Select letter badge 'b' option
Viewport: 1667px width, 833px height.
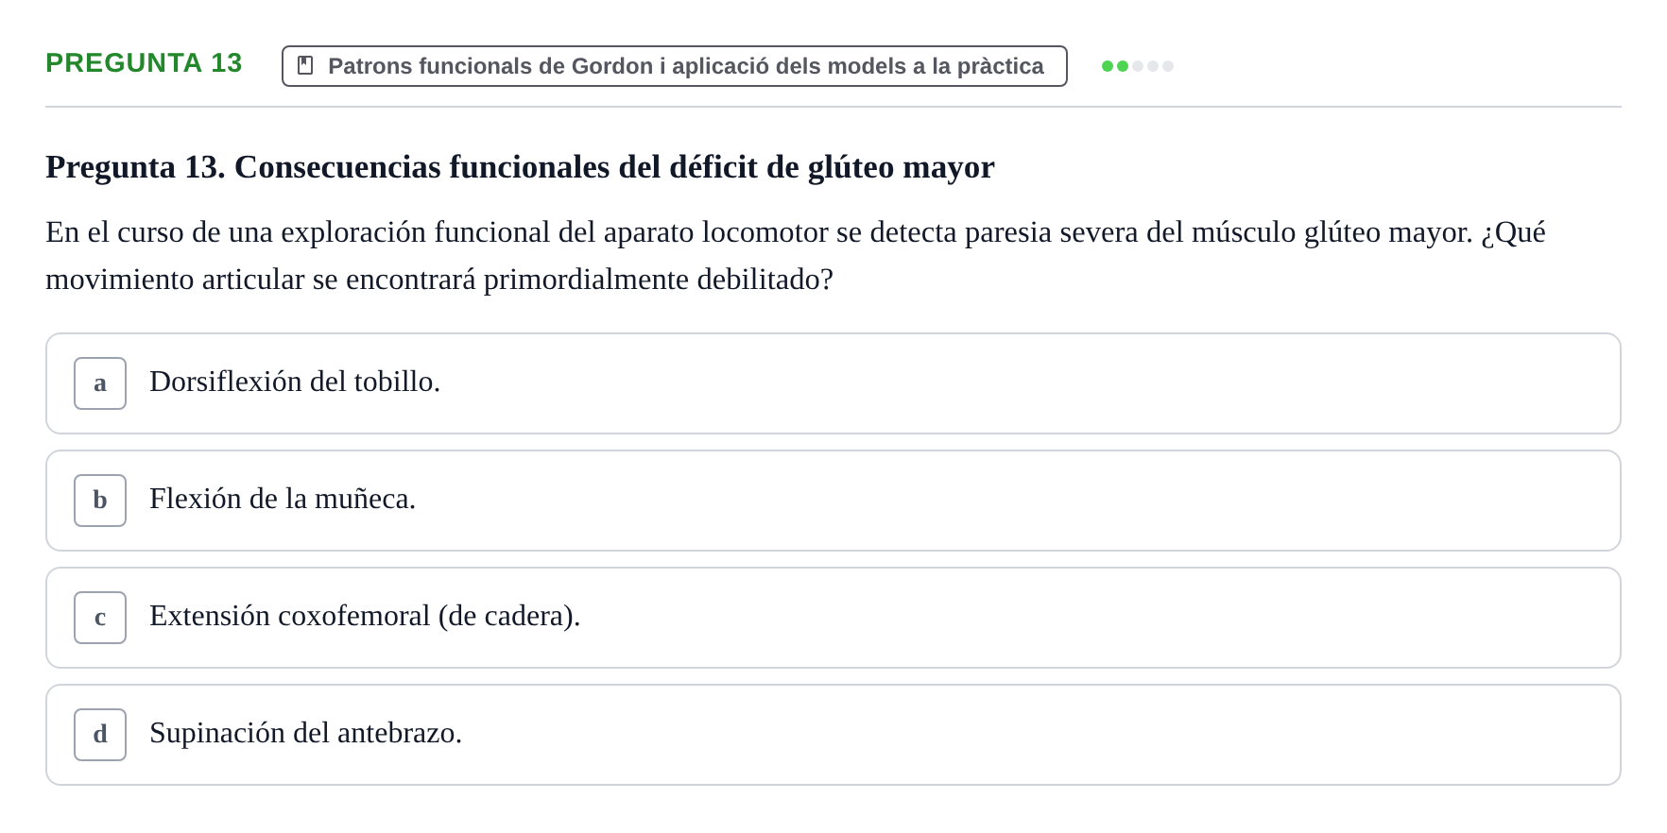click(x=100, y=501)
